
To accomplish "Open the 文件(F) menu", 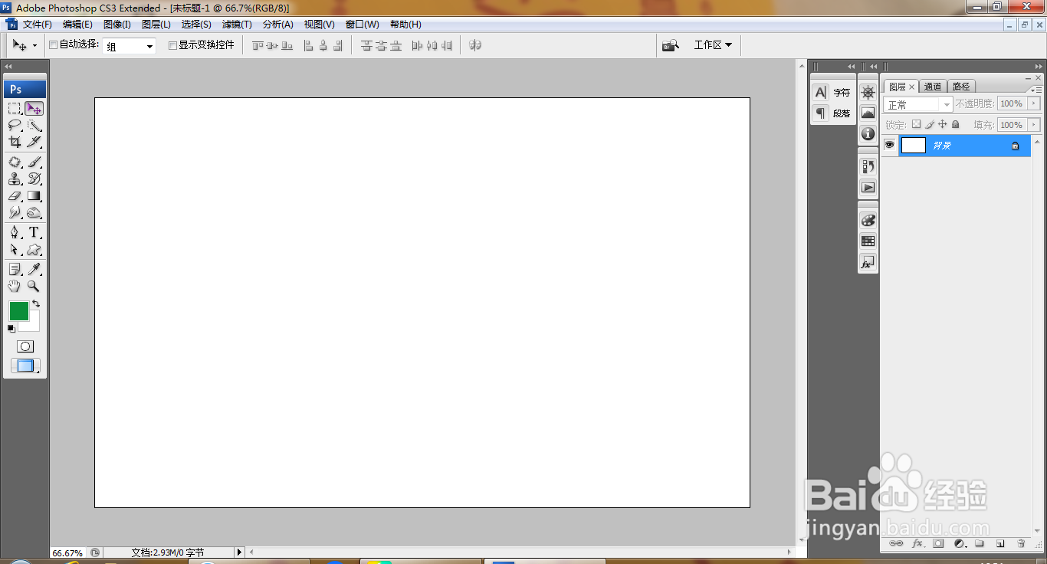I will click(x=37, y=25).
